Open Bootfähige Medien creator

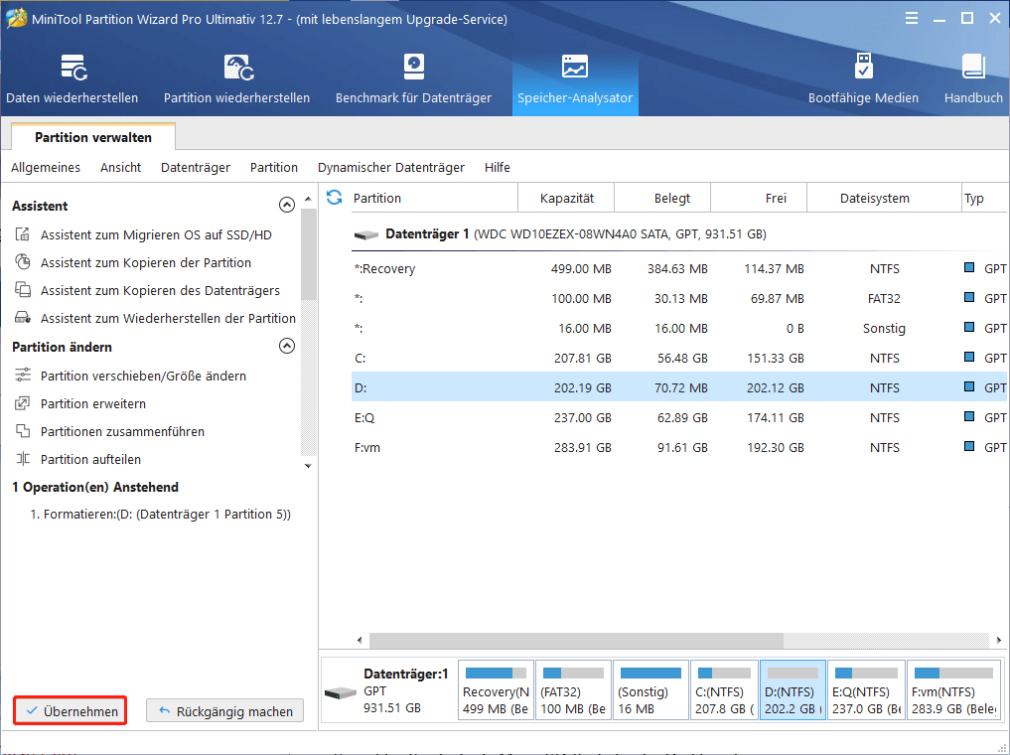[x=863, y=79]
